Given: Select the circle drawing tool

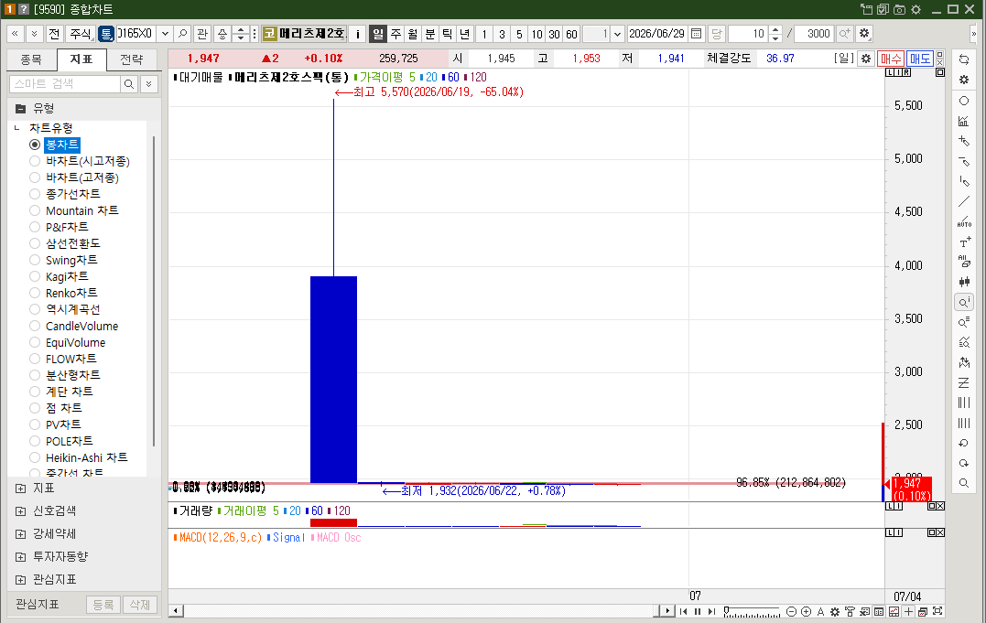Looking at the screenshot, I should 964,101.
